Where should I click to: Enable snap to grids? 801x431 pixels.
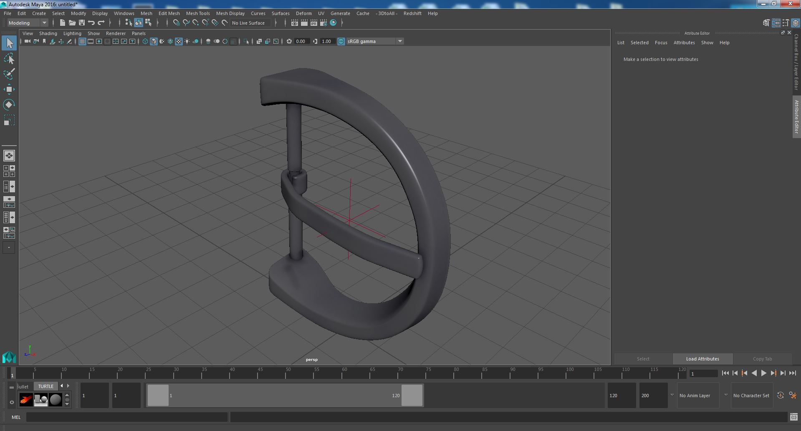176,23
